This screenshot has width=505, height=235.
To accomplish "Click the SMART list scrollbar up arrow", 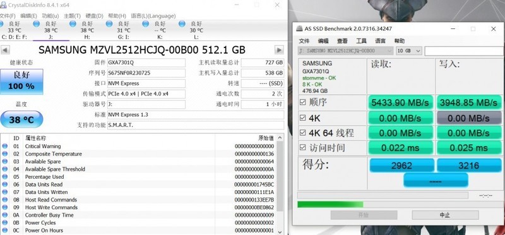I will 280,138.
